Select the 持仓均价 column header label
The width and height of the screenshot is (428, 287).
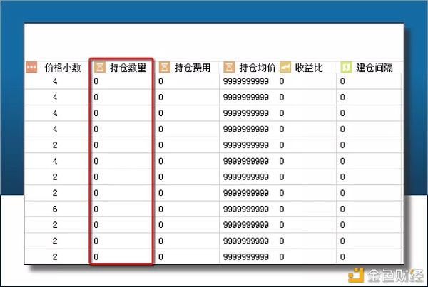pos(258,67)
